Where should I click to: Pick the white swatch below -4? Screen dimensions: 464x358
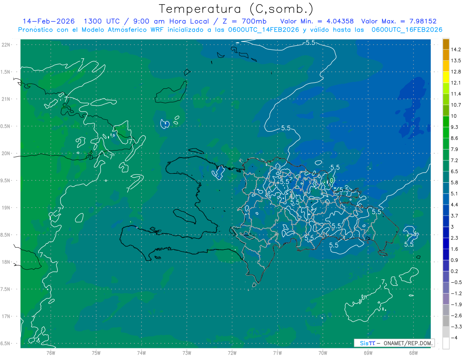[x=446, y=343]
